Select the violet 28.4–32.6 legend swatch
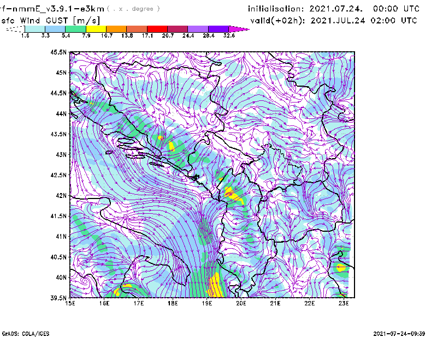The image size is (437, 337). (218, 29)
